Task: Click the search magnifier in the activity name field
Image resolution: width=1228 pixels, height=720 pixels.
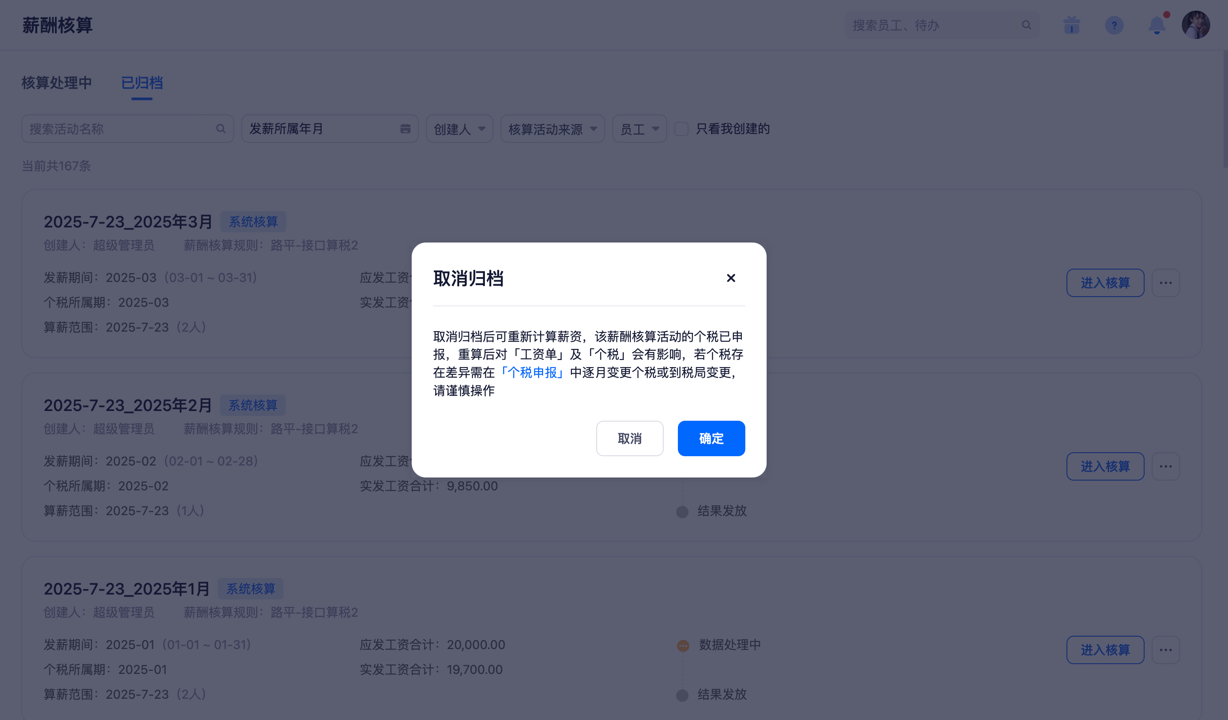Action: [221, 129]
